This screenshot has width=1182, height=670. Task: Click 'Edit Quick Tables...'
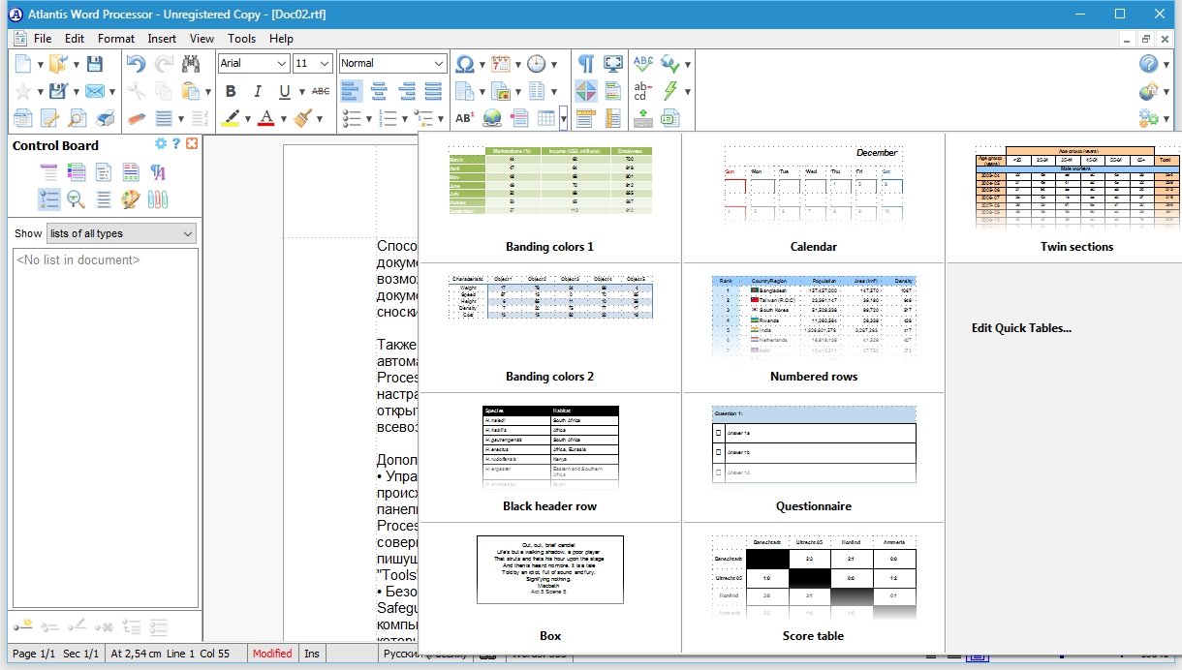coord(1021,328)
